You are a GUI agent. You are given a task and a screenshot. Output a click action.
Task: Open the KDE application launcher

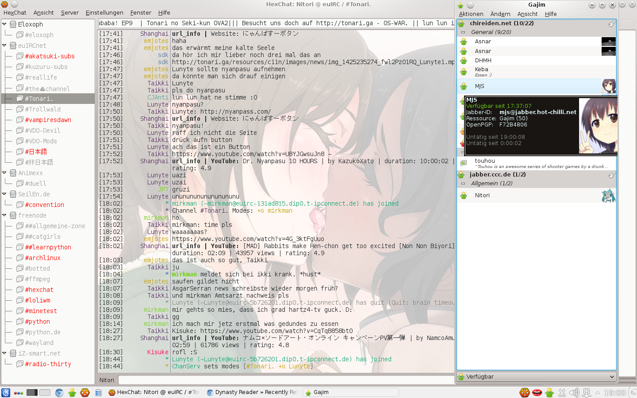click(6, 392)
